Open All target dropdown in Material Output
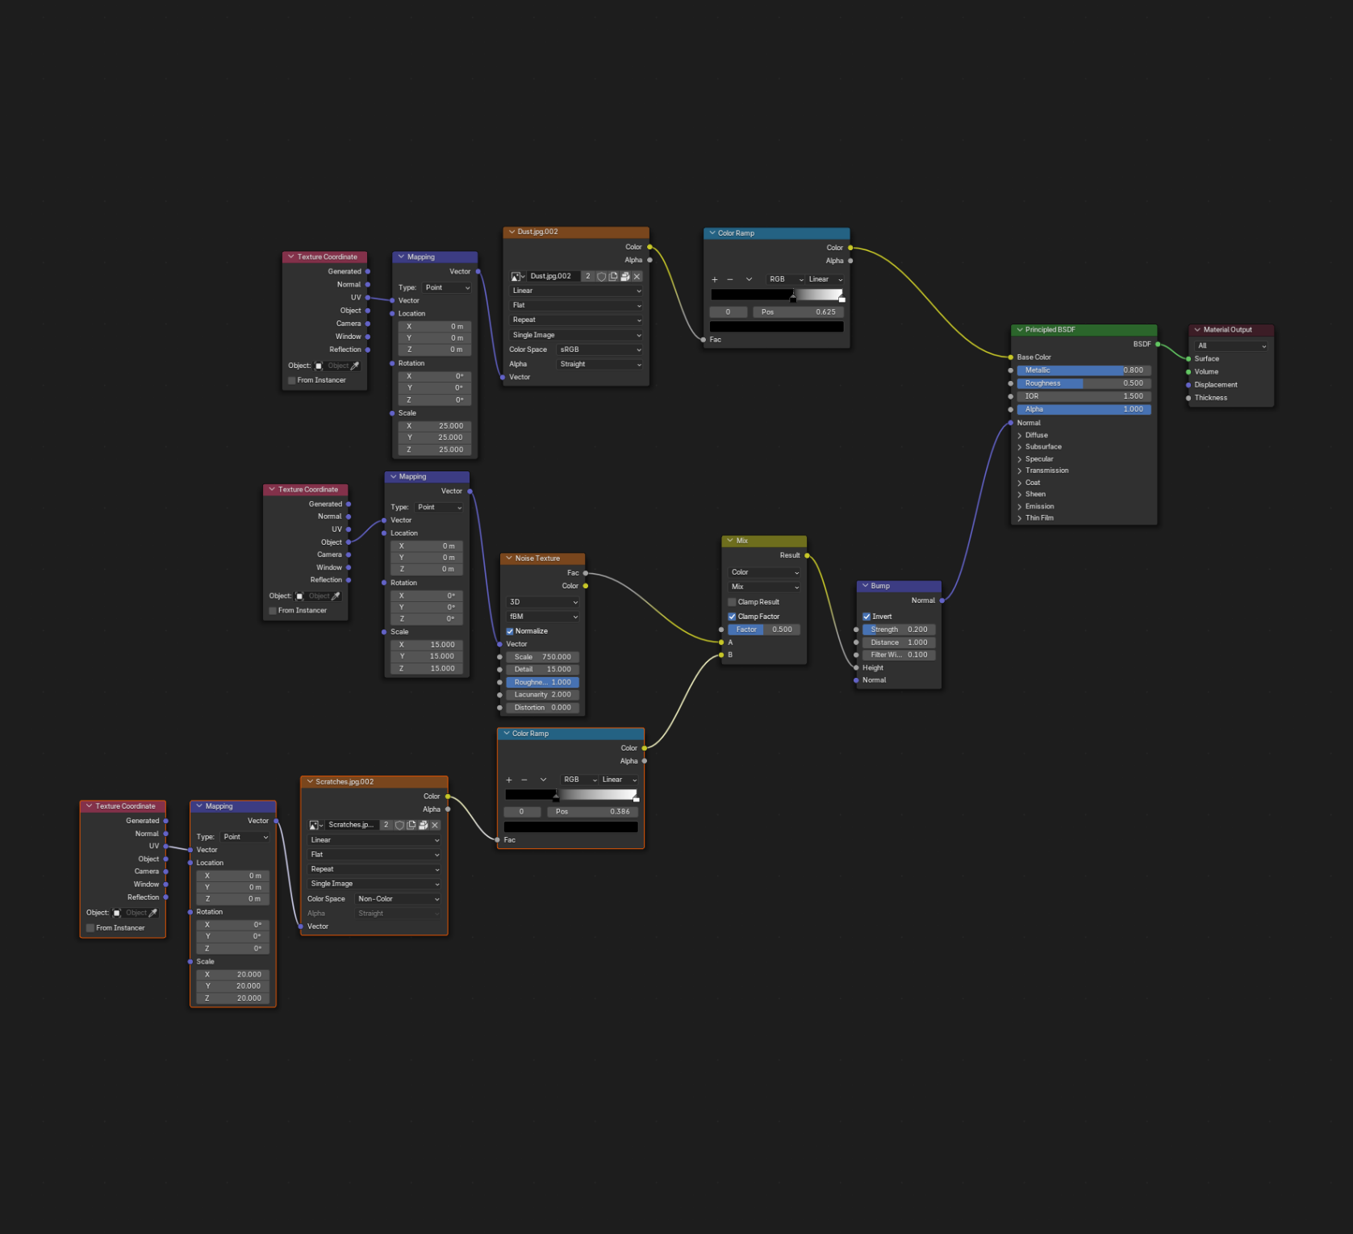Image resolution: width=1353 pixels, height=1234 pixels. 1231,345
